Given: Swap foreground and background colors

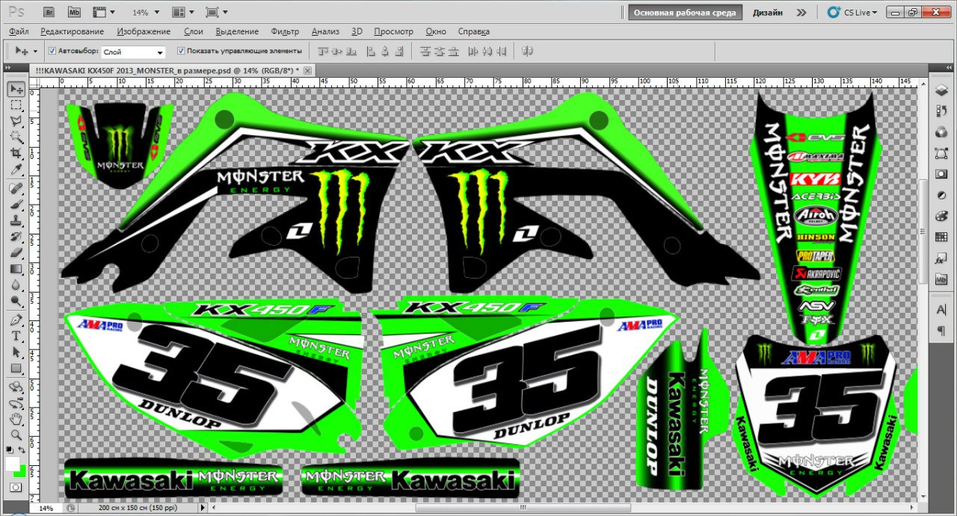Looking at the screenshot, I should (22, 450).
